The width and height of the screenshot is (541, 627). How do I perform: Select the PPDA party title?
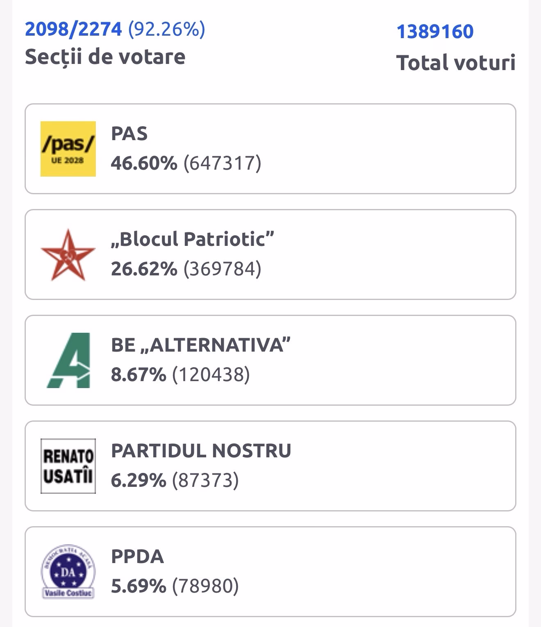pos(137,557)
